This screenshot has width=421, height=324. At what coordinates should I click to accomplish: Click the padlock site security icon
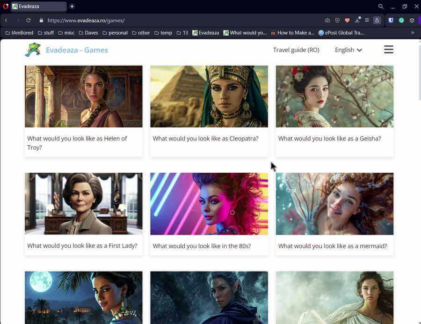coord(41,21)
